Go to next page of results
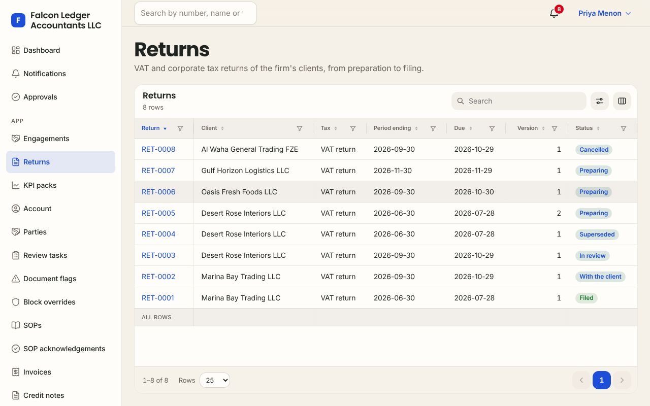 pos(622,380)
